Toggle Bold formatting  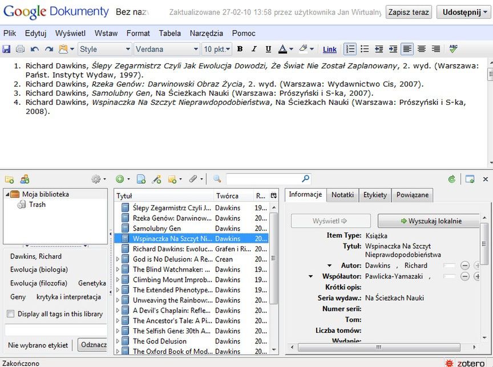click(x=240, y=49)
